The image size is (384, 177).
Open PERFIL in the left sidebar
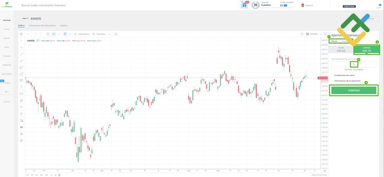point(7,47)
